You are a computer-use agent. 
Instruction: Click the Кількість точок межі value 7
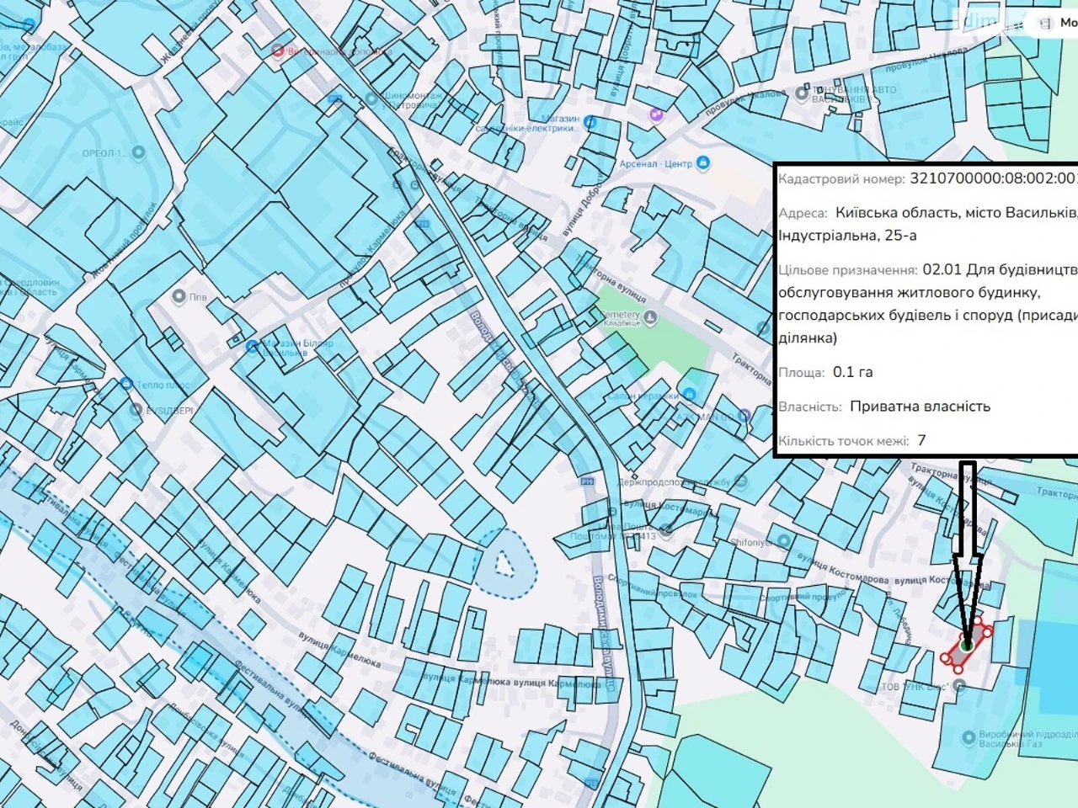pos(922,440)
